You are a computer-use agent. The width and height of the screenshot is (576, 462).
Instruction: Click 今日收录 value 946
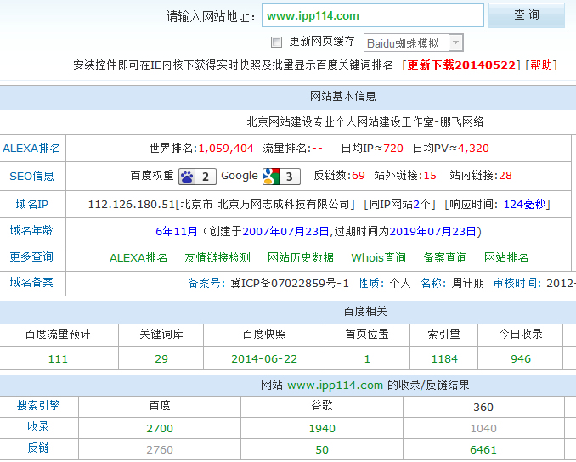(x=521, y=358)
